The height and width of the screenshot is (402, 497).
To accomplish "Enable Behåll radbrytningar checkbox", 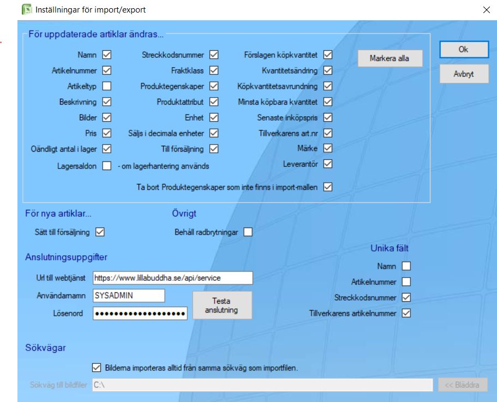I will point(248,232).
